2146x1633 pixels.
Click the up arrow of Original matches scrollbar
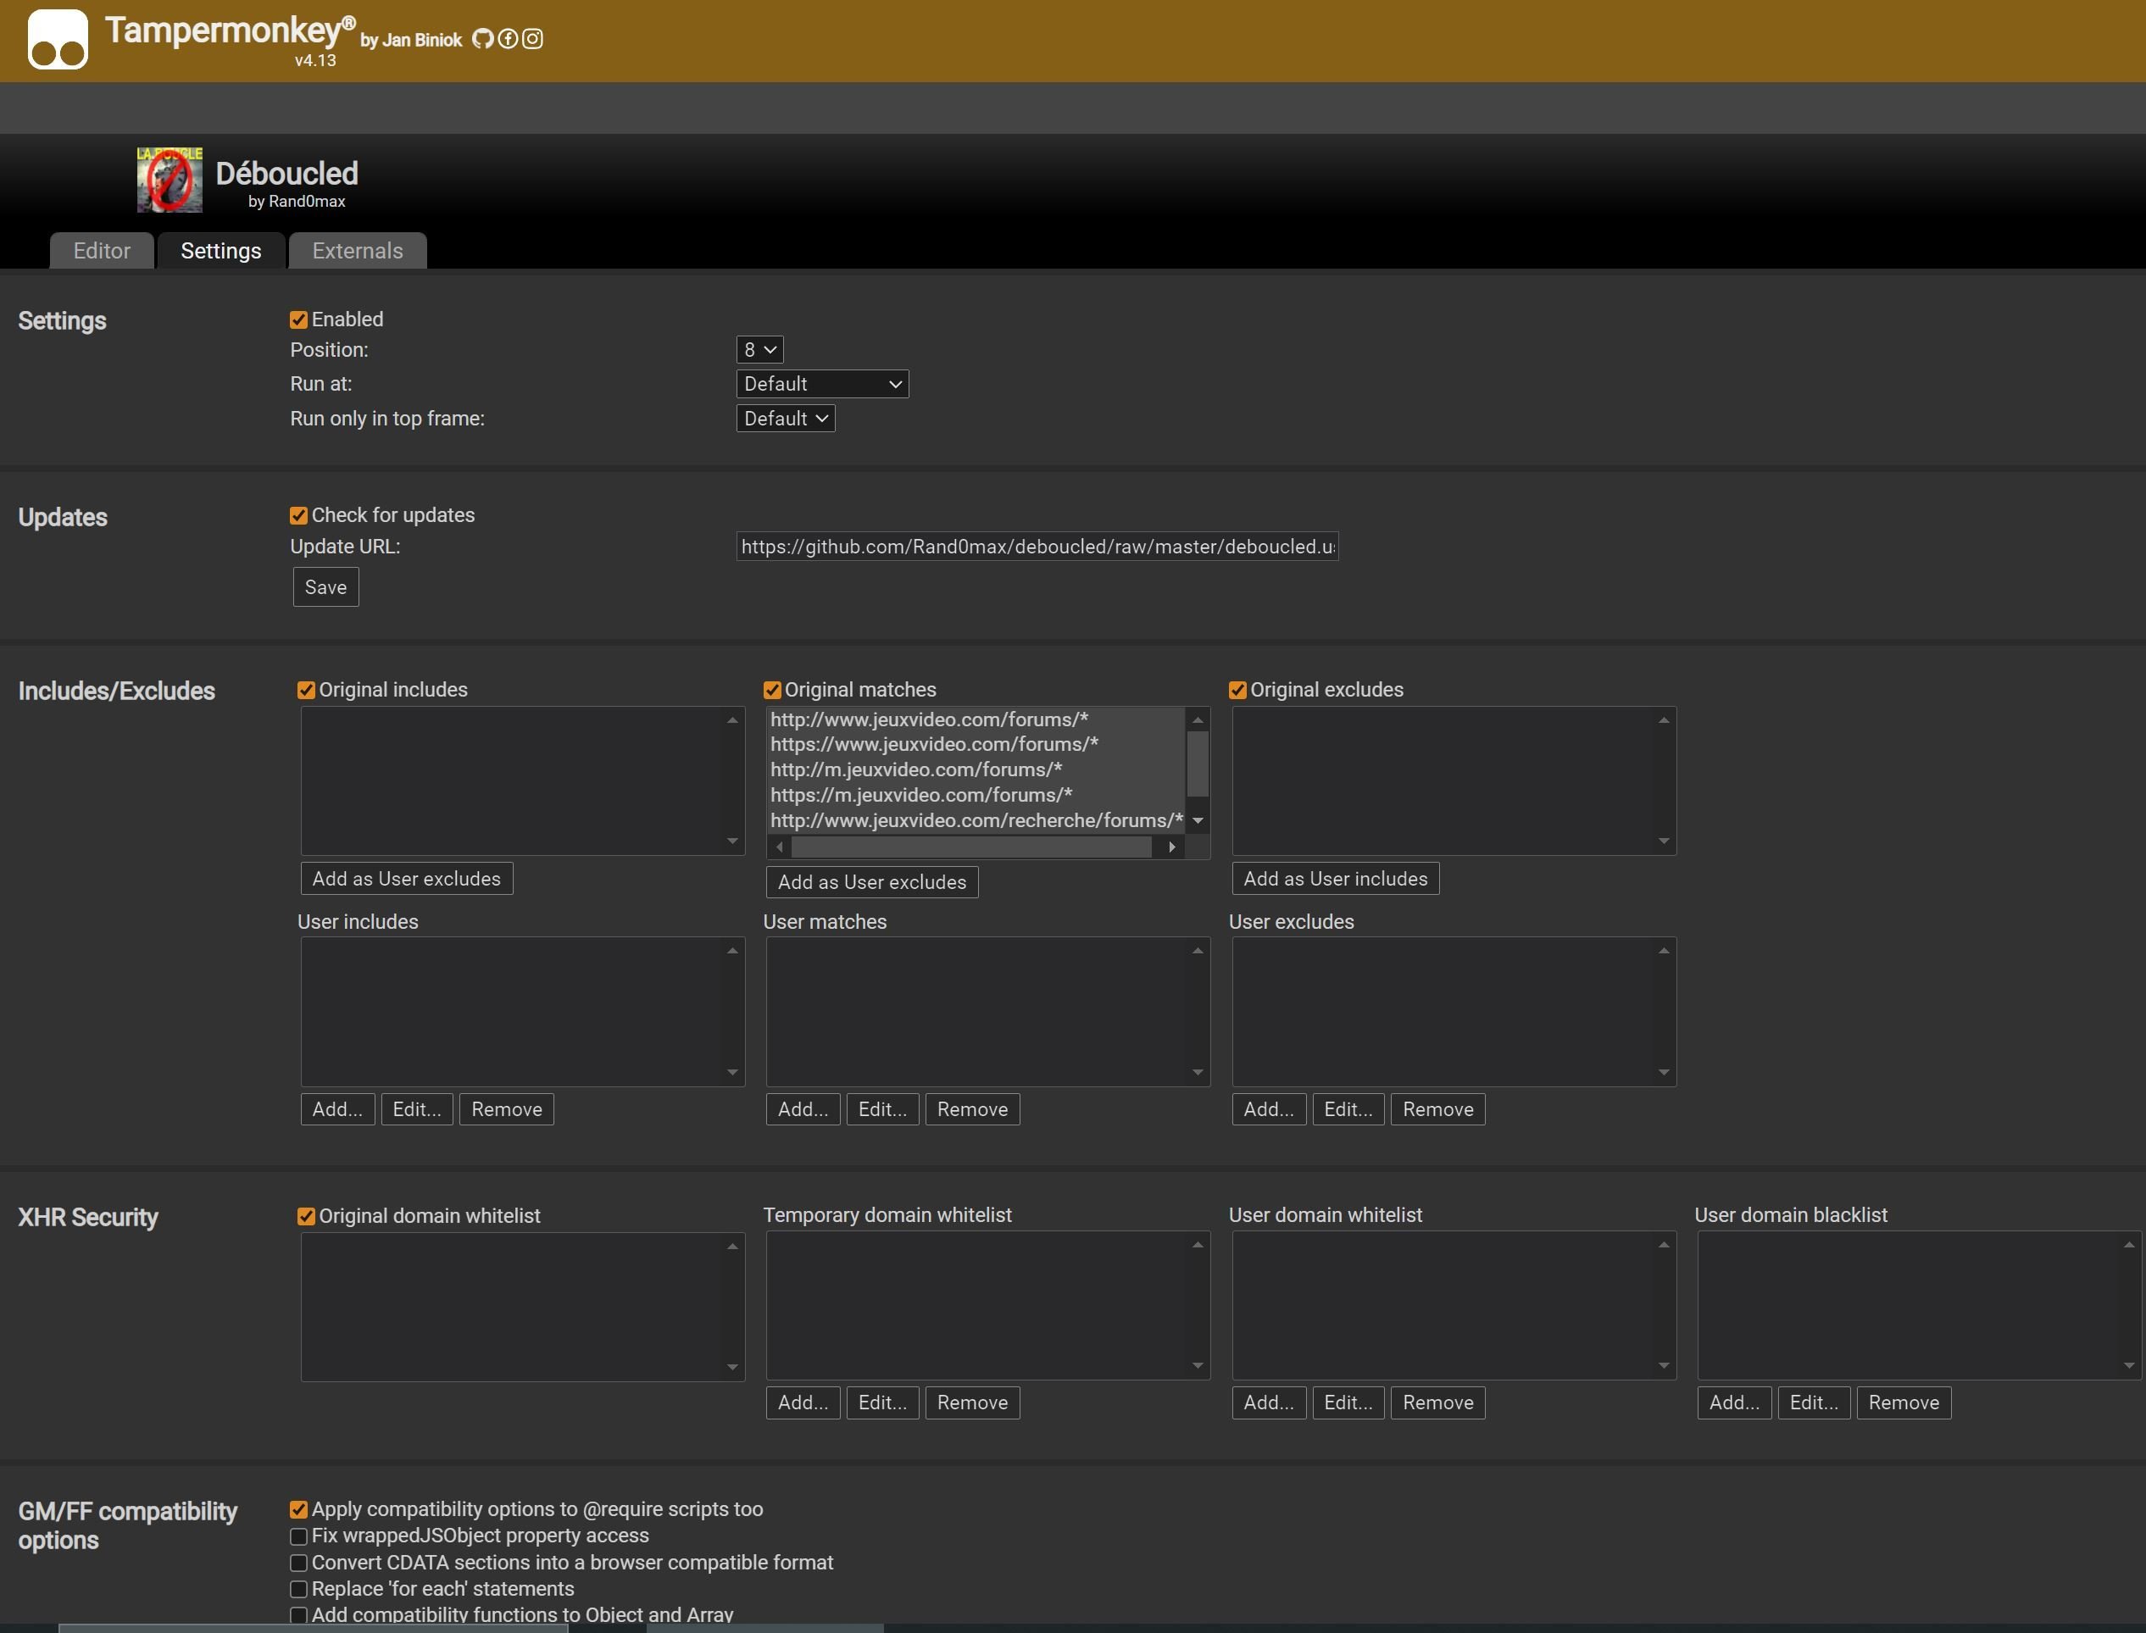point(1198,720)
